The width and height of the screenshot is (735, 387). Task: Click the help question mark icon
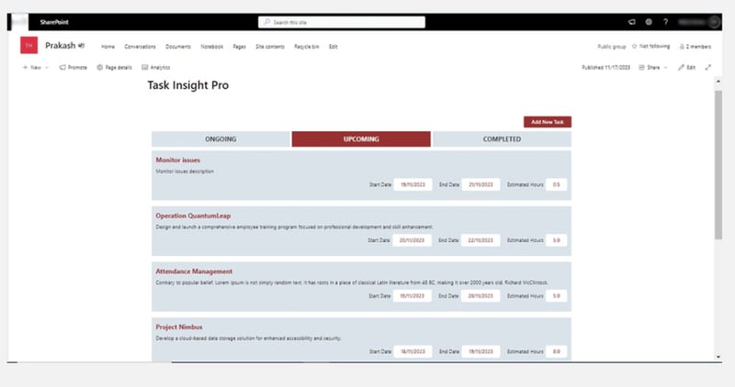665,22
